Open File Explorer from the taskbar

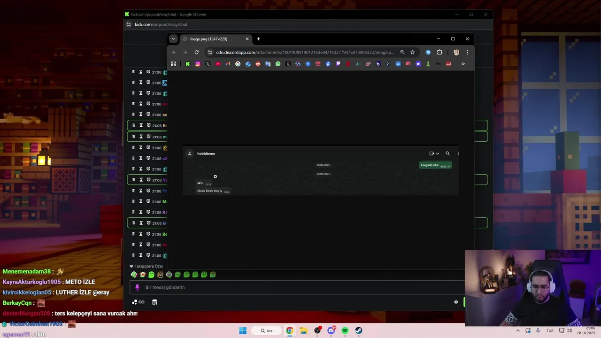click(303, 330)
